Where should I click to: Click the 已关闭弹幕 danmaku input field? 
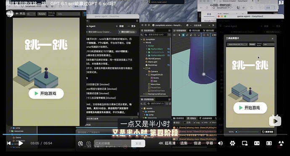(x=113, y=143)
